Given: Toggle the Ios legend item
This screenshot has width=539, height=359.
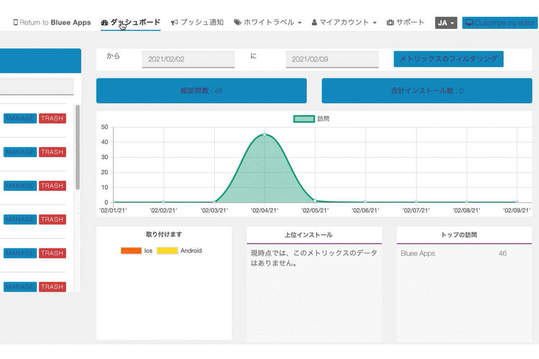Looking at the screenshot, I should (x=131, y=251).
